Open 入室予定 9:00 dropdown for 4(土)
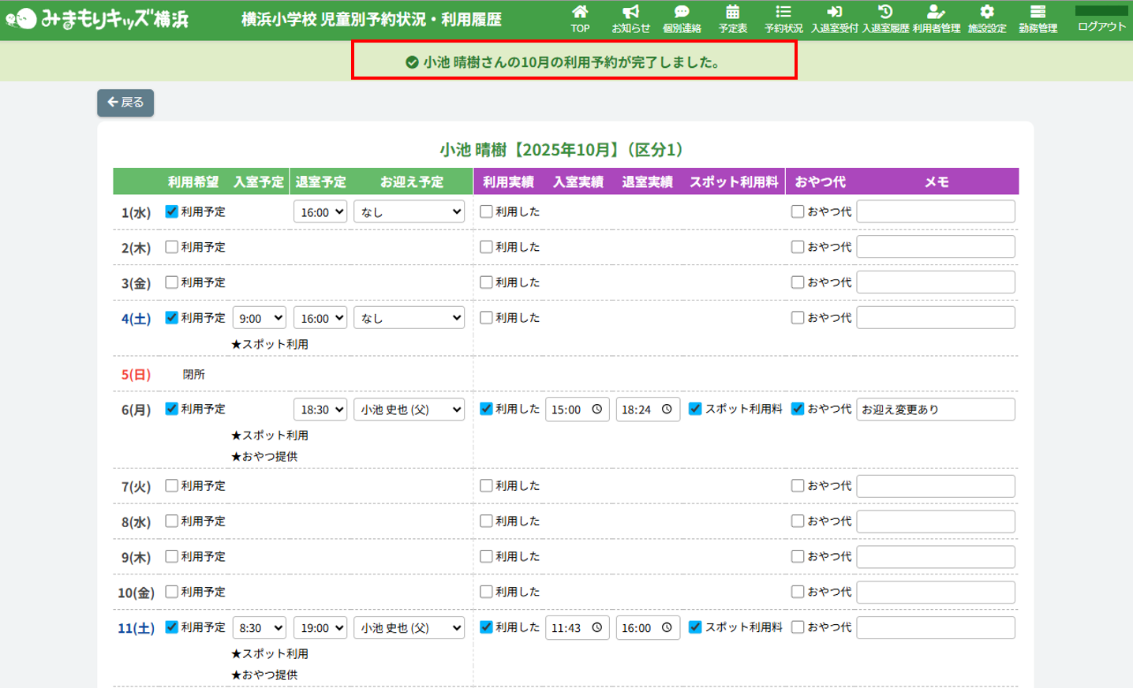This screenshot has width=1133, height=688. [x=260, y=319]
